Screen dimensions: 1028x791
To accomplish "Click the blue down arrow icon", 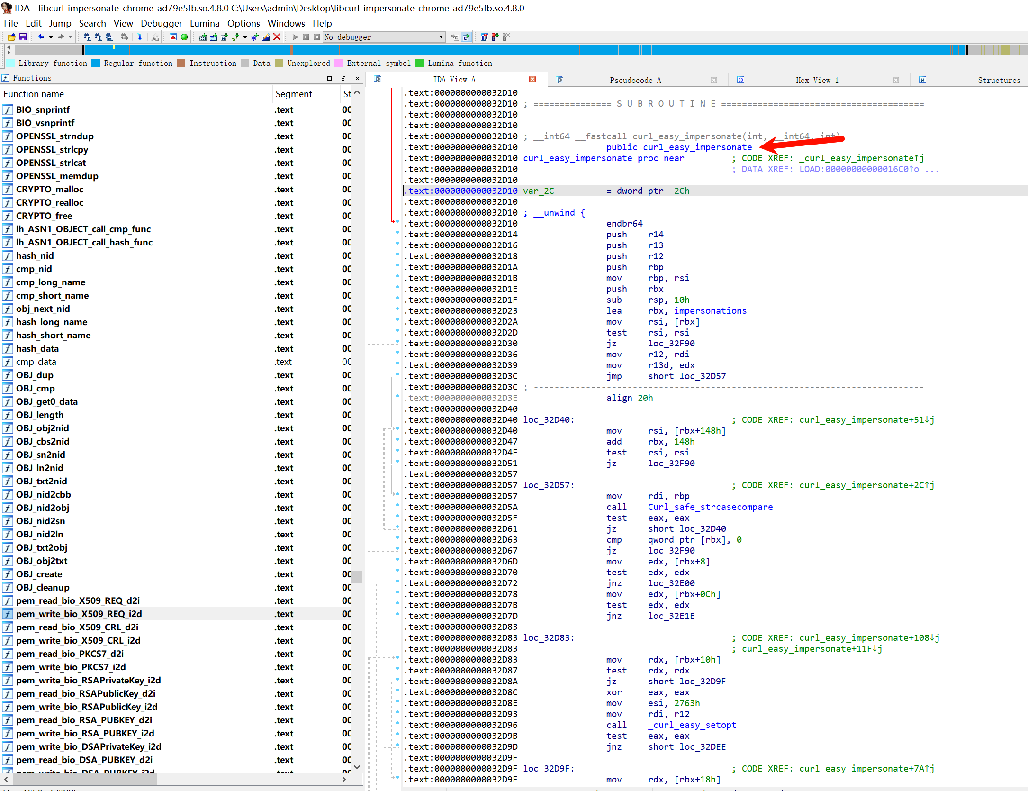I will click(x=140, y=37).
